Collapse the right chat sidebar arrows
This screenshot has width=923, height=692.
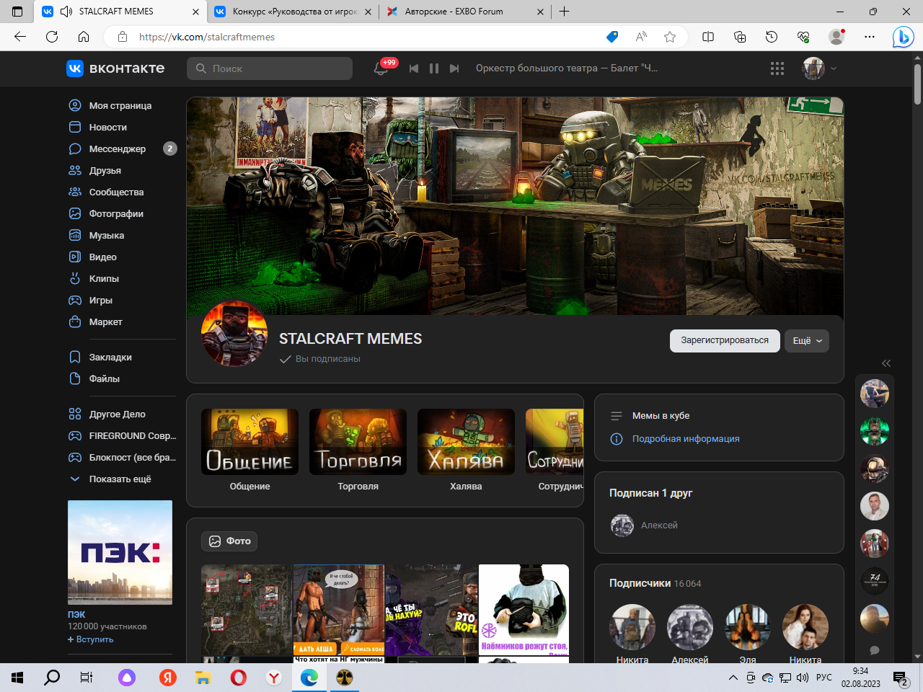coord(886,363)
